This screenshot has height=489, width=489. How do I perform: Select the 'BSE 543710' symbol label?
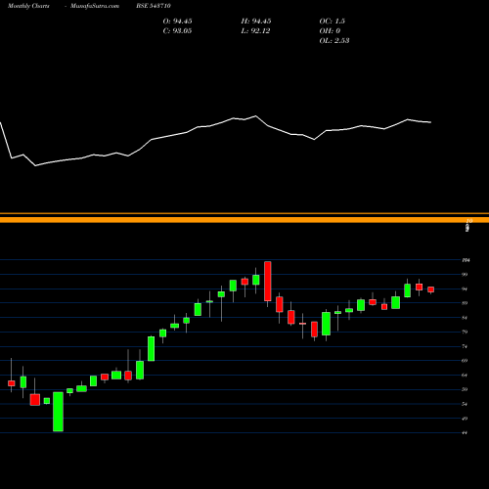pyautogui.click(x=154, y=6)
